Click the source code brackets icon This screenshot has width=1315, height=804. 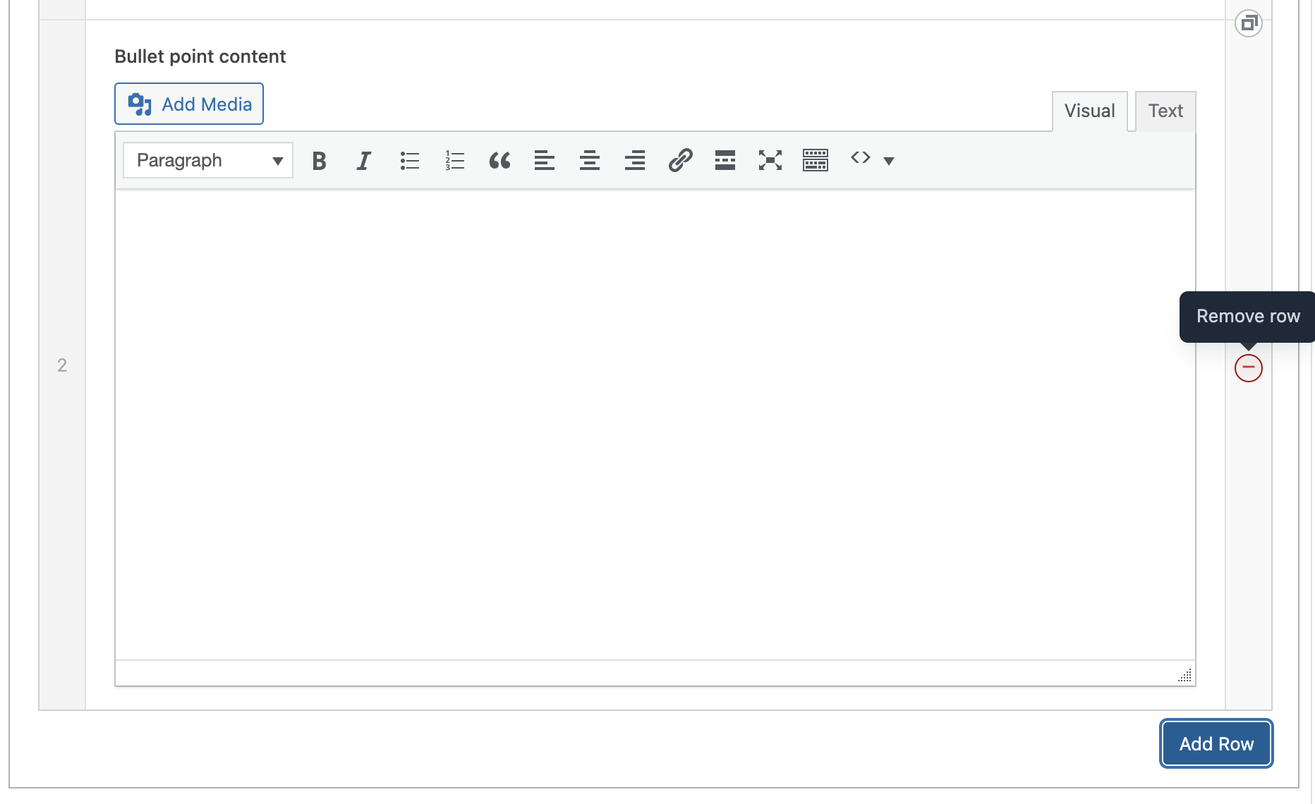pos(861,158)
